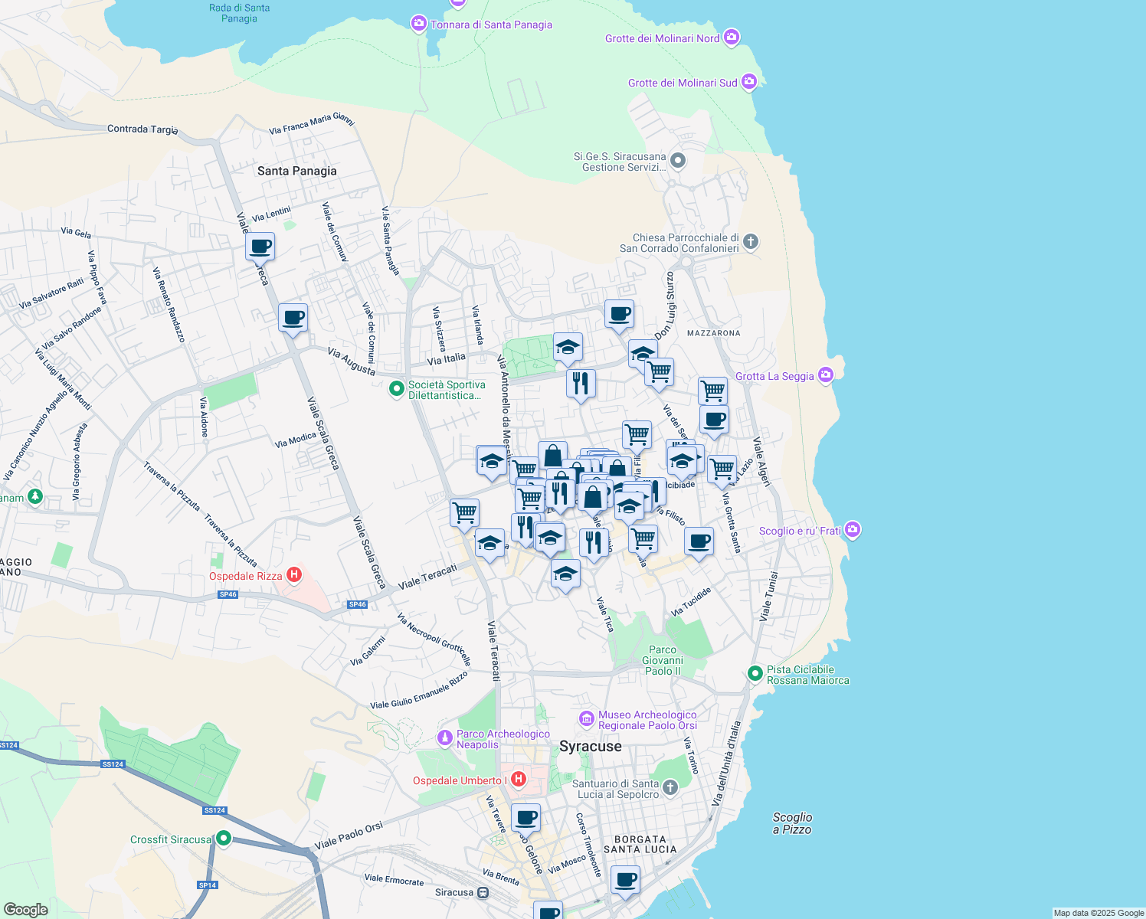Open the Parco Archeologico Neapolis marker

445,738
